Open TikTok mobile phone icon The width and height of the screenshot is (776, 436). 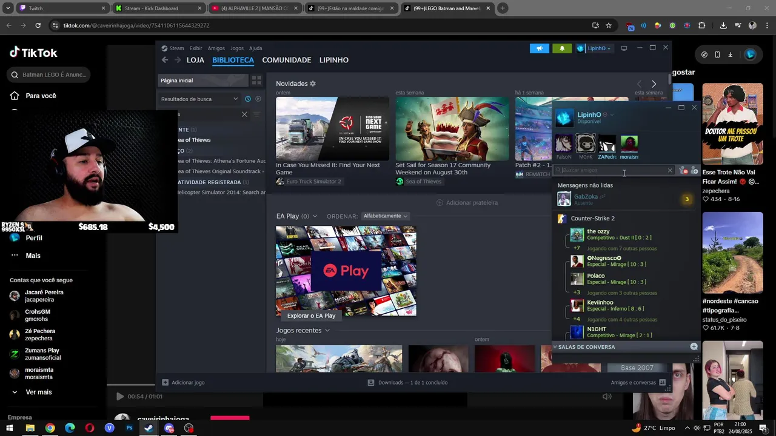point(717,54)
